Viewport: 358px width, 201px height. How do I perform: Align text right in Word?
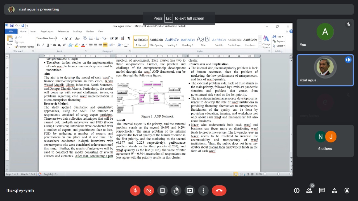100,45
